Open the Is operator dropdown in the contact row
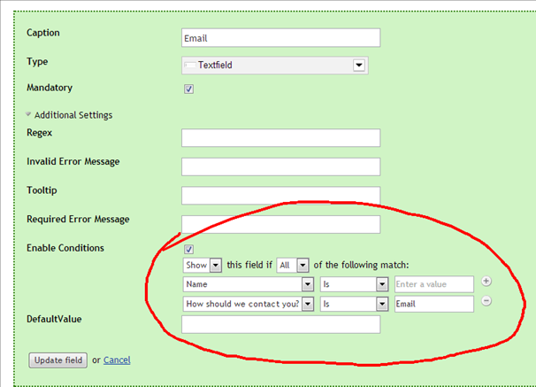 coord(354,304)
